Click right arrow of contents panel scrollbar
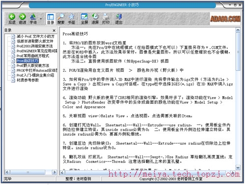The width and height of the screenshot is (246, 185). tap(54, 172)
